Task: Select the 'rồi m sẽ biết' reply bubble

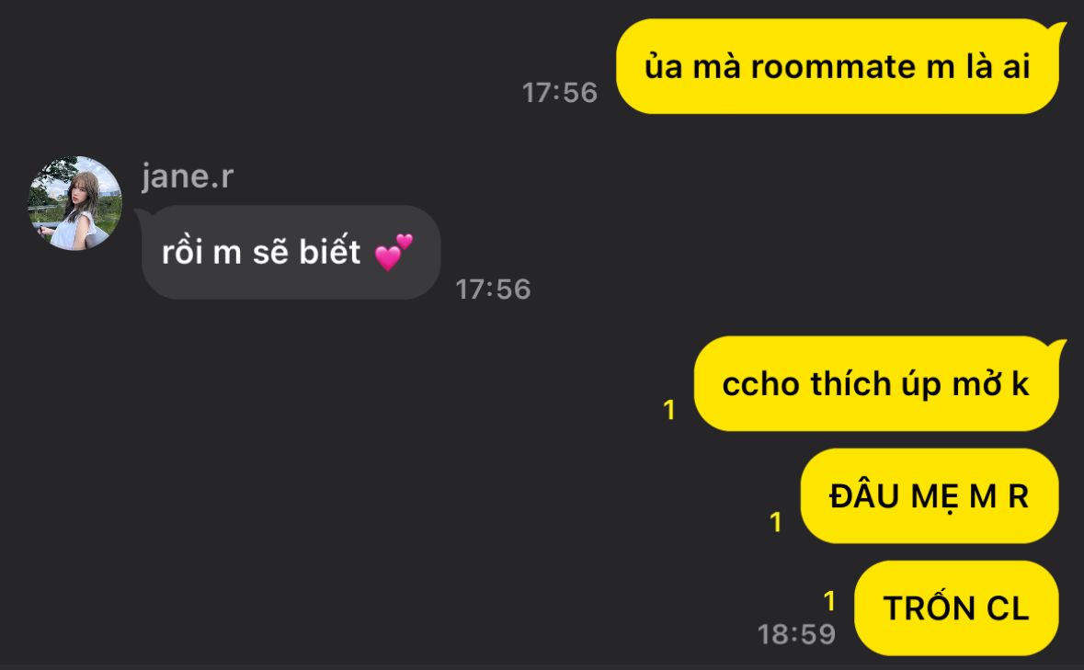Action: tap(291, 252)
